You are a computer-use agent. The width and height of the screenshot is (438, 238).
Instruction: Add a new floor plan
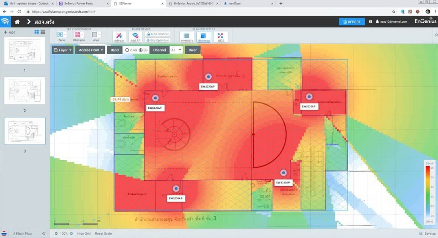point(10,32)
